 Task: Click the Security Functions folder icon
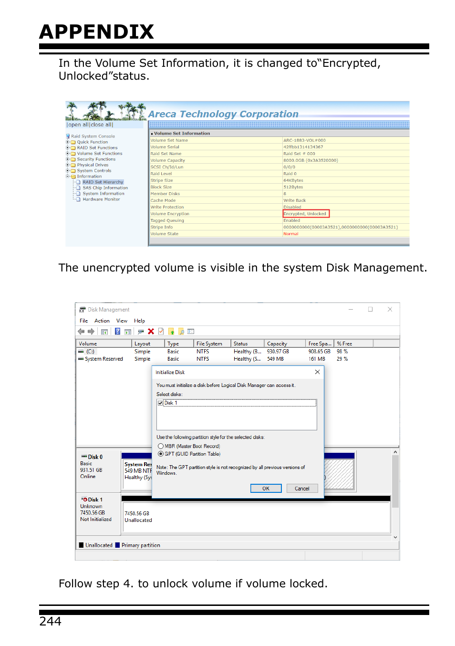pos(73,159)
